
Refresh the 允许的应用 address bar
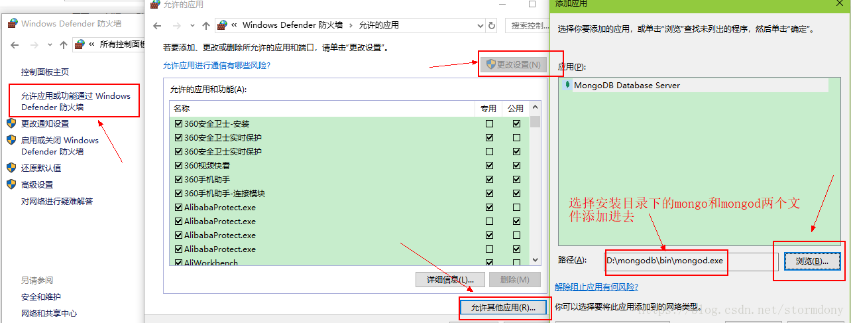point(491,26)
